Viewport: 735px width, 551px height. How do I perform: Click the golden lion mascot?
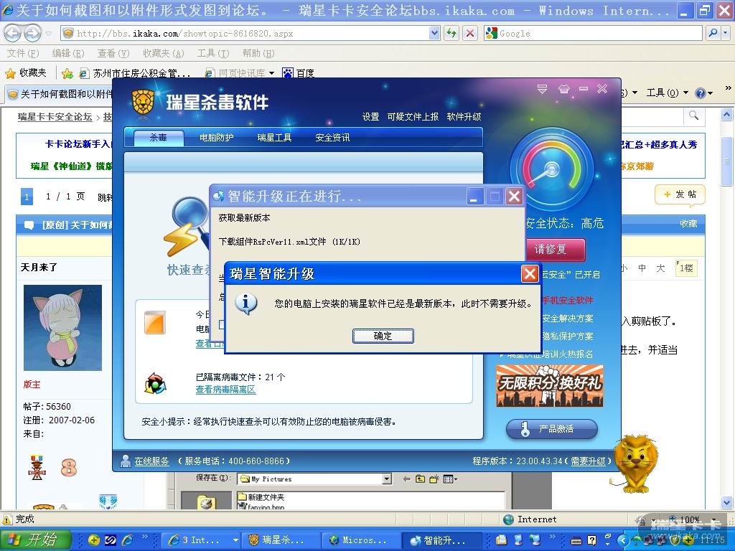click(x=635, y=464)
